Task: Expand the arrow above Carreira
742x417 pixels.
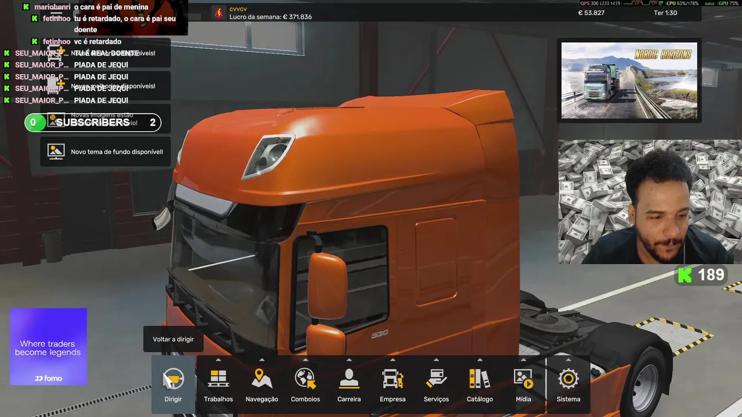Action: [x=349, y=360]
